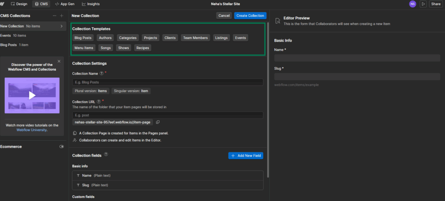
Task: Toggle the Ecommerce switch
Action: [x=62, y=147]
